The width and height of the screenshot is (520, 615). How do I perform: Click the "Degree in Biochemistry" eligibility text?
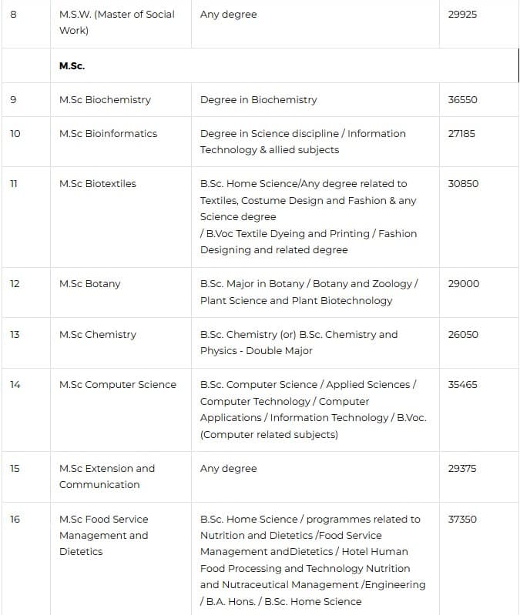[x=258, y=100]
